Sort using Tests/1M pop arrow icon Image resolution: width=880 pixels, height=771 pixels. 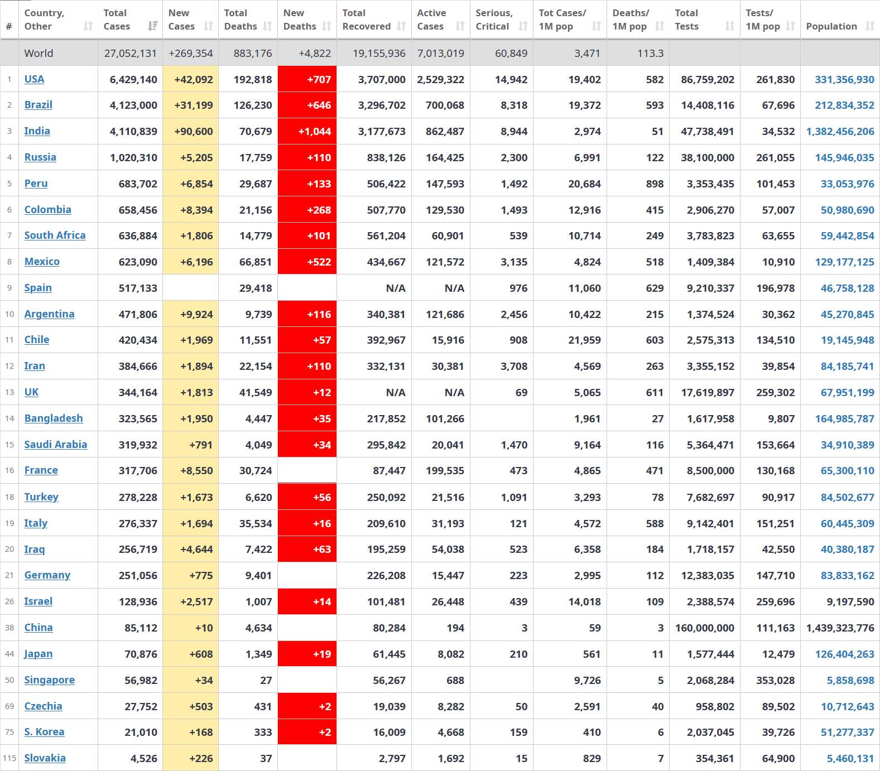tap(790, 26)
